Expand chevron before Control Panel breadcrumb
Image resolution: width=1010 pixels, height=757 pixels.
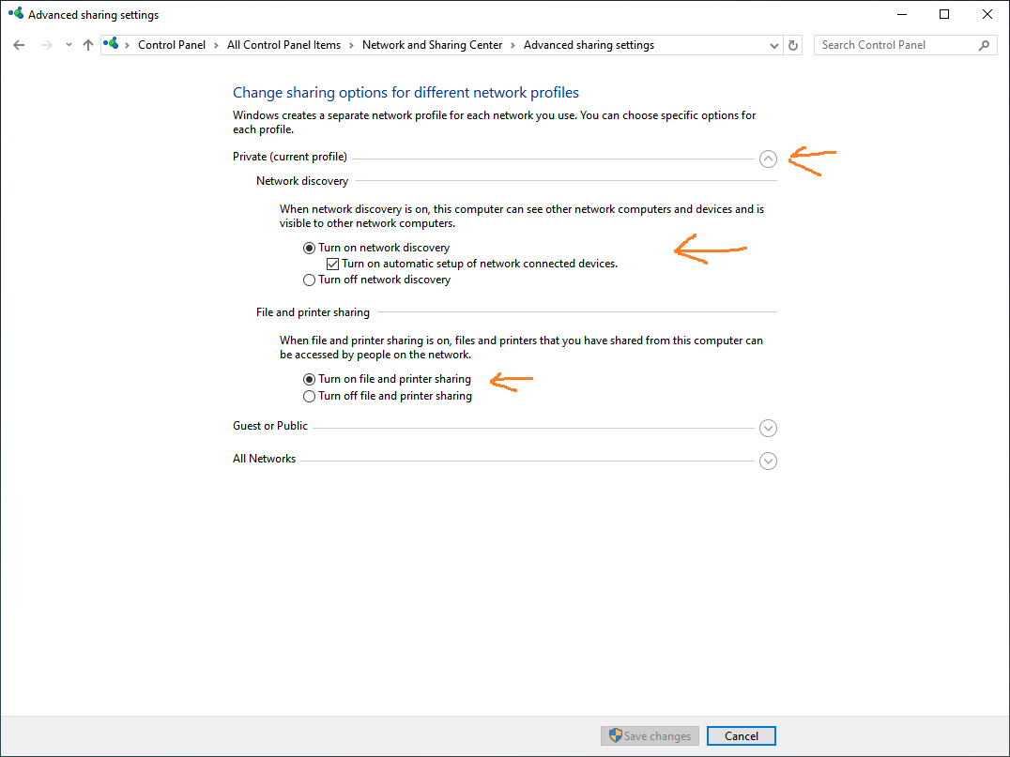pyautogui.click(x=127, y=46)
